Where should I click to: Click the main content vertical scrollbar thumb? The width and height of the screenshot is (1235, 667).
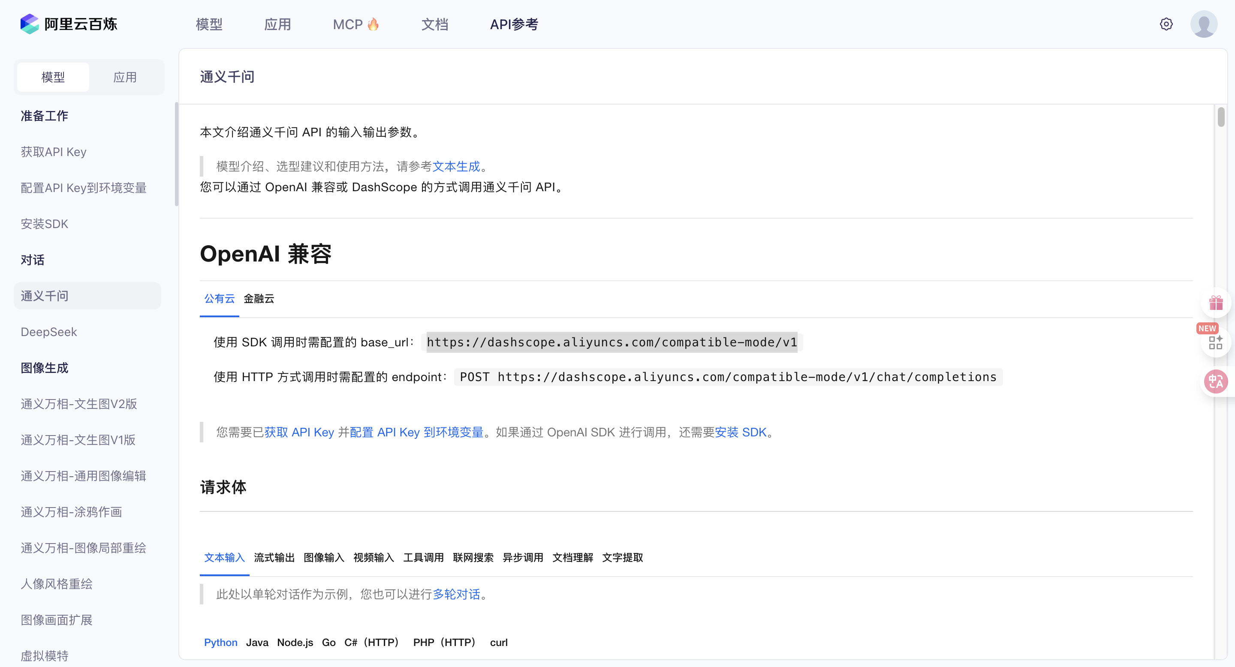click(1220, 117)
